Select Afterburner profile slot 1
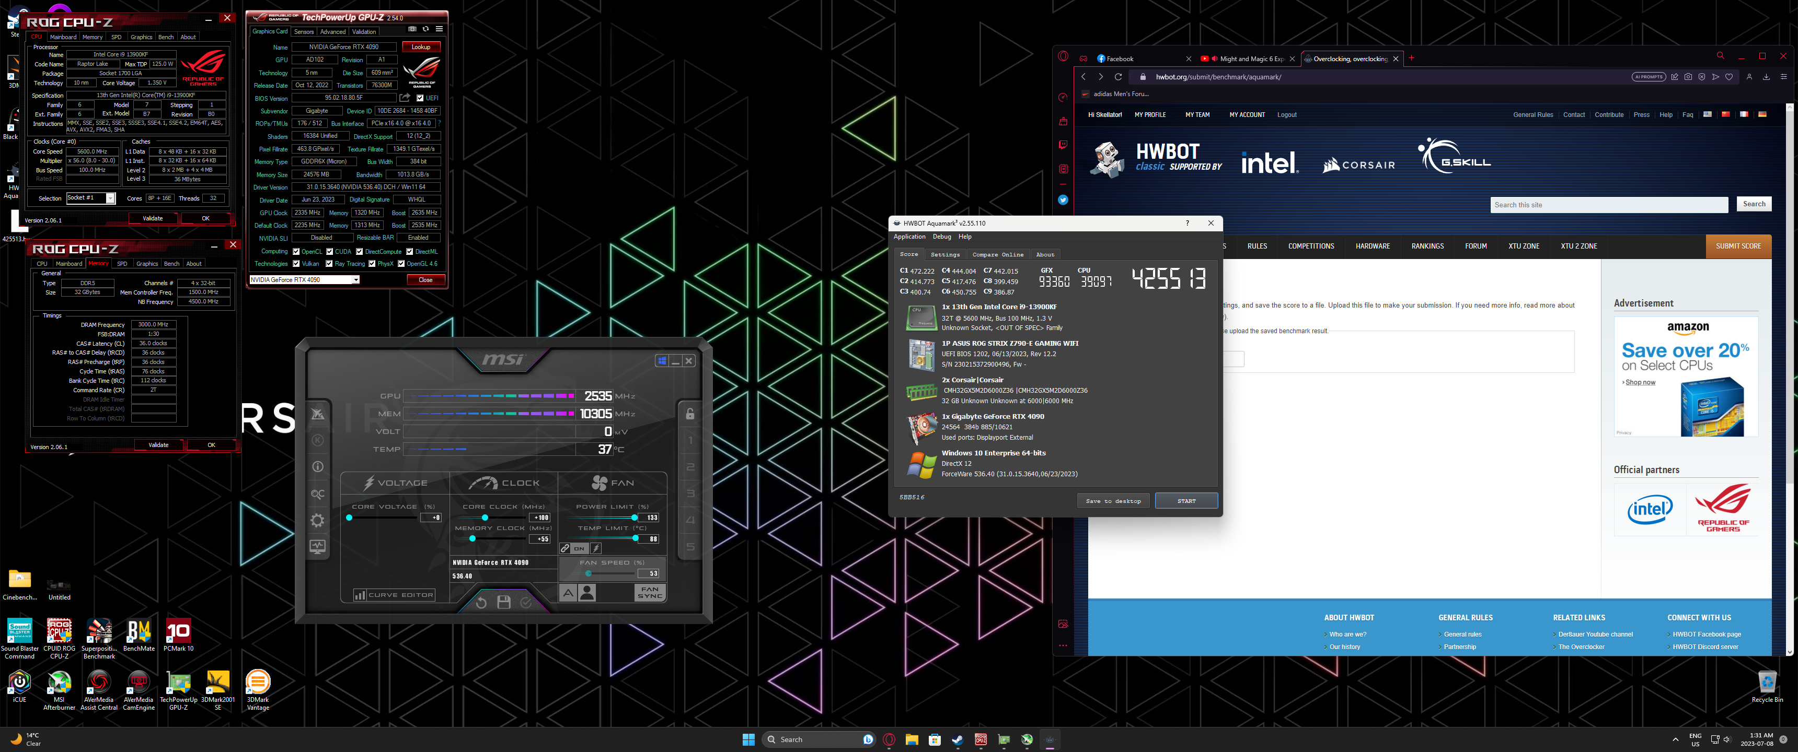This screenshot has height=752, width=1798. 690,440
